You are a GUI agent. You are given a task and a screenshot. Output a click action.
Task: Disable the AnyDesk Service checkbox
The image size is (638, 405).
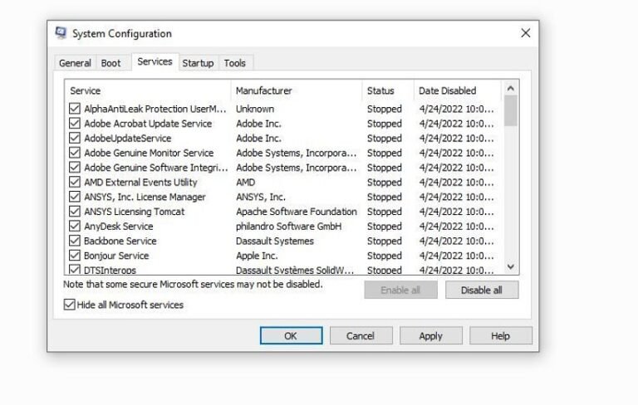point(75,227)
